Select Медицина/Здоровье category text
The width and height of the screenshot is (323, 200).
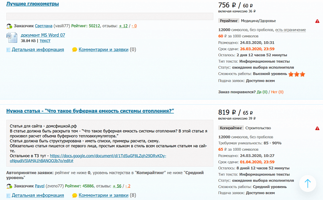[x=258, y=21]
